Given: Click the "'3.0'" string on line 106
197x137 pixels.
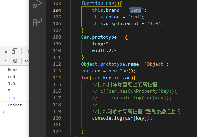Looking at the screenshot, I should click(x=154, y=24).
